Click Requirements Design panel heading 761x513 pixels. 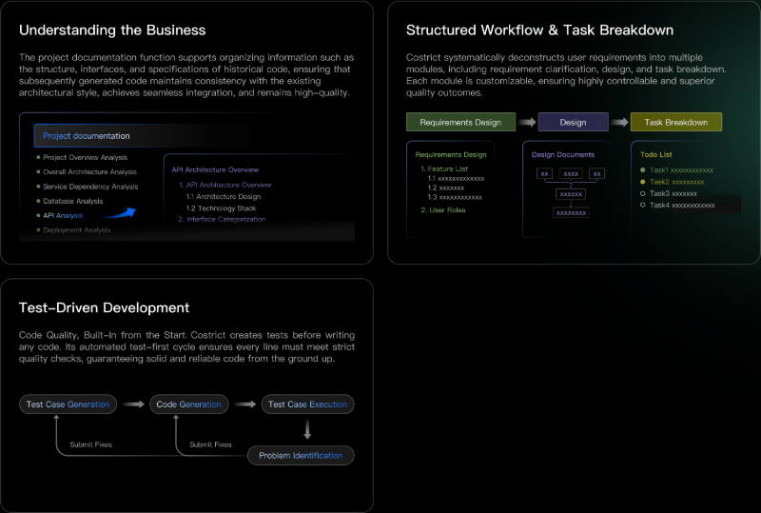pos(450,154)
